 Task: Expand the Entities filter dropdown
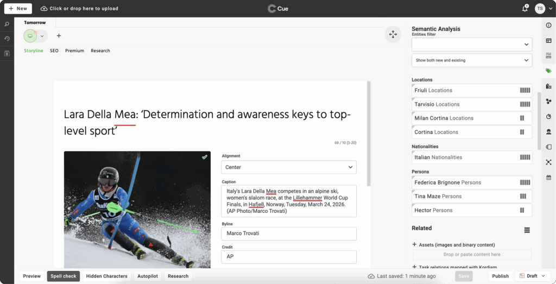[471, 44]
